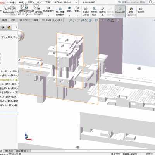
Task: Open the 工具(T) menu
Action: pos(48,2)
